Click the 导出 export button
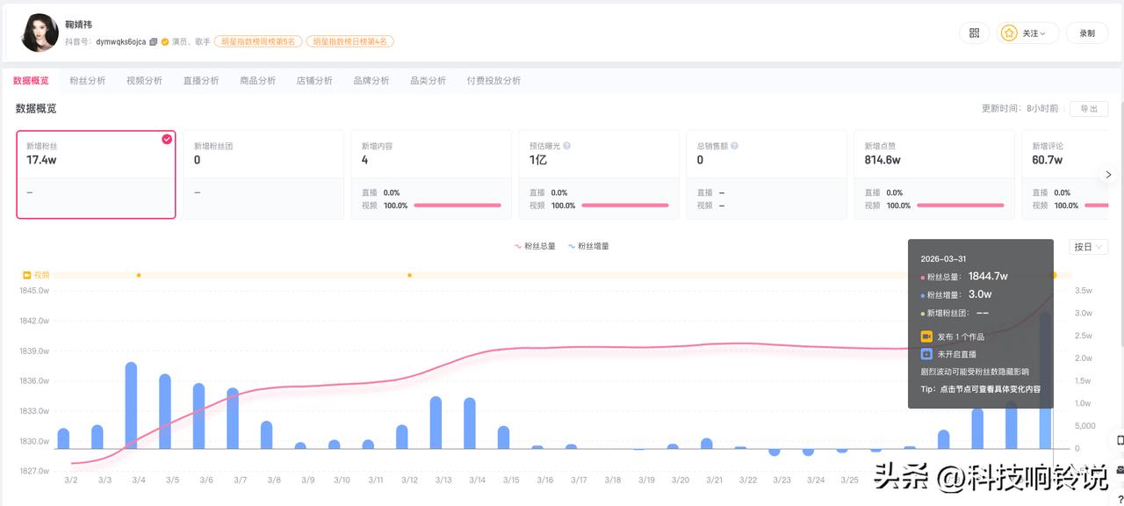Image resolution: width=1124 pixels, height=506 pixels. coord(1089,108)
